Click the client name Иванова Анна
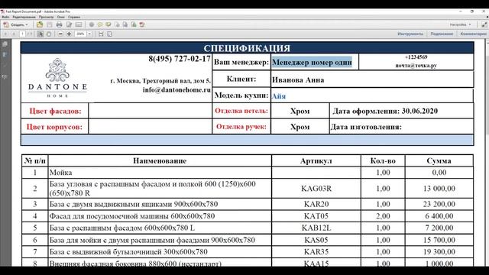This screenshot has width=489, height=275. [298, 80]
